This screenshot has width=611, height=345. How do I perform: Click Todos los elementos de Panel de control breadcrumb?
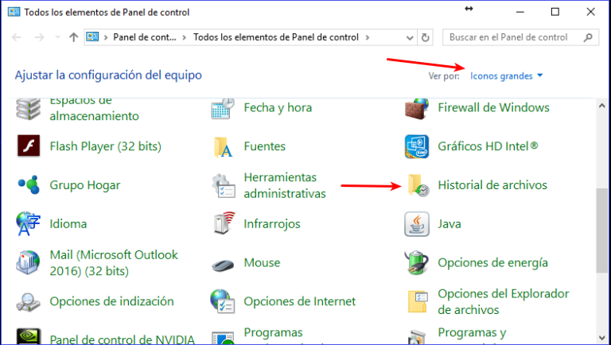point(276,37)
